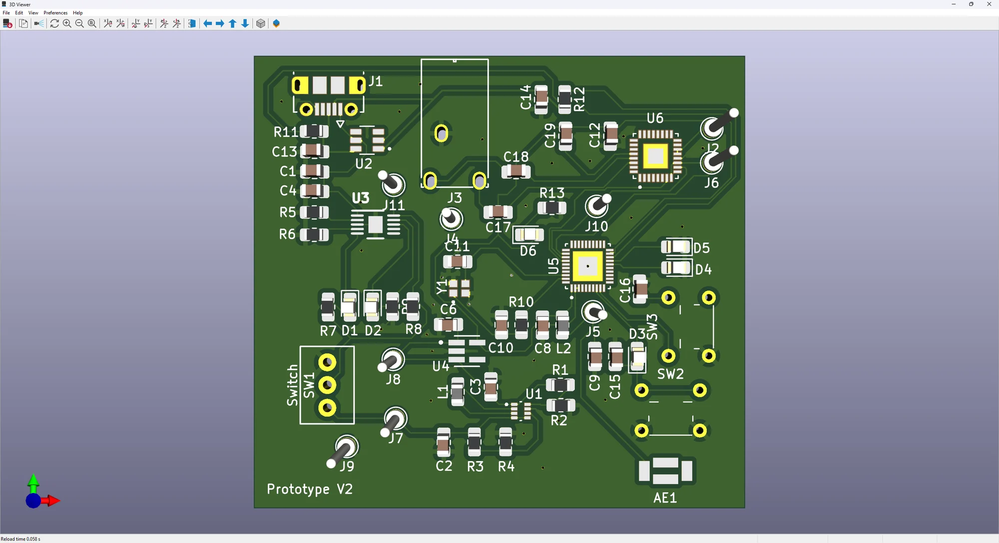Screen dimensions: 999x543
Task: Rotate X counterclockwise
Action: click(x=120, y=23)
